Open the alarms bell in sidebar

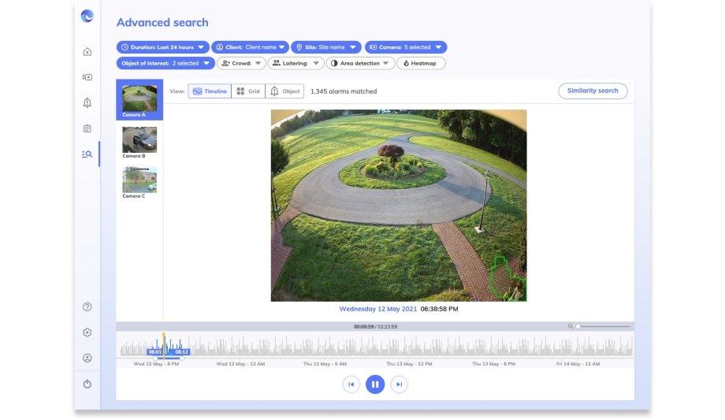[87, 102]
